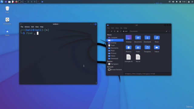Select the Desktop folder icon
Image resolution: width=194 pixels, height=109 pixels.
[129, 39]
